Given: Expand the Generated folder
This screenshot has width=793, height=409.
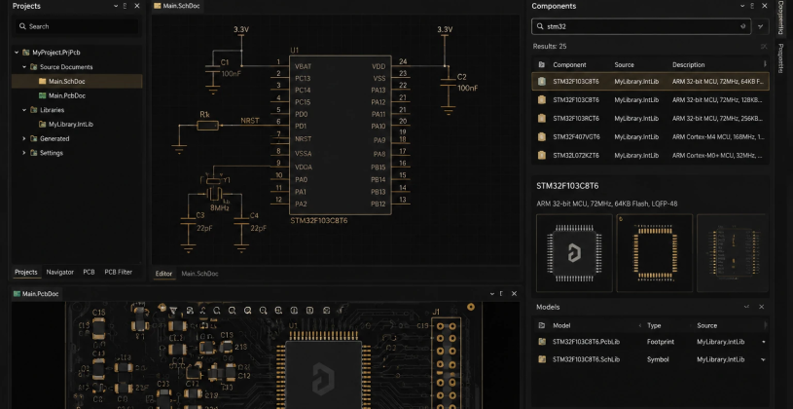Looking at the screenshot, I should tap(24, 138).
